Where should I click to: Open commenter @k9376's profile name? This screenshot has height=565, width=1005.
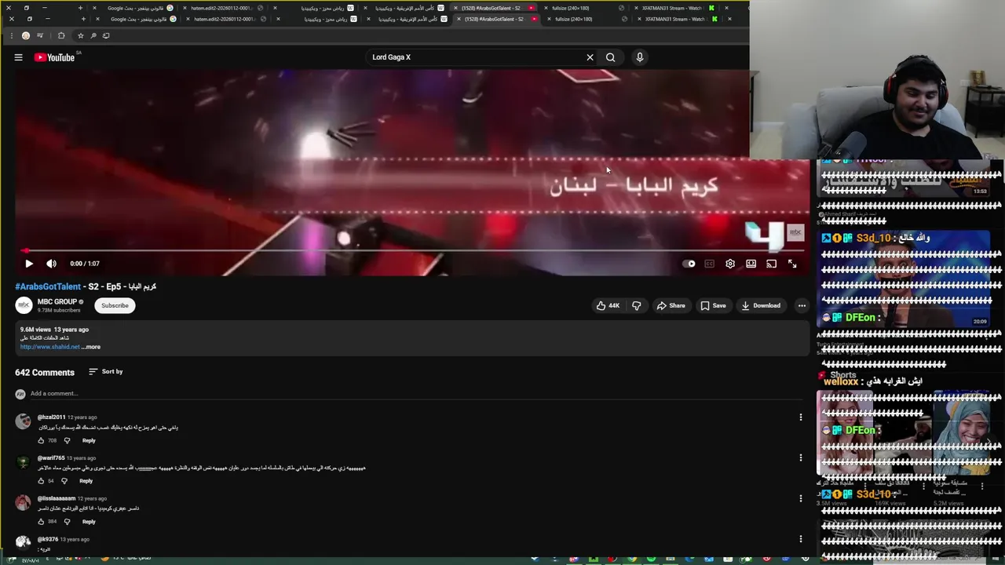pos(48,539)
